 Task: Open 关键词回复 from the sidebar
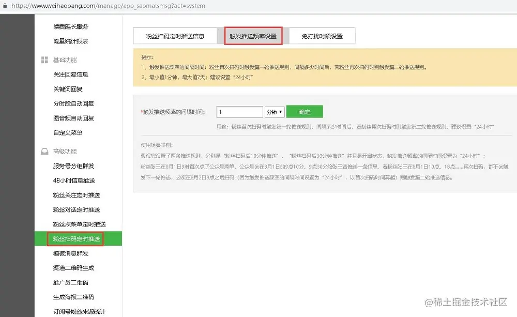68,88
